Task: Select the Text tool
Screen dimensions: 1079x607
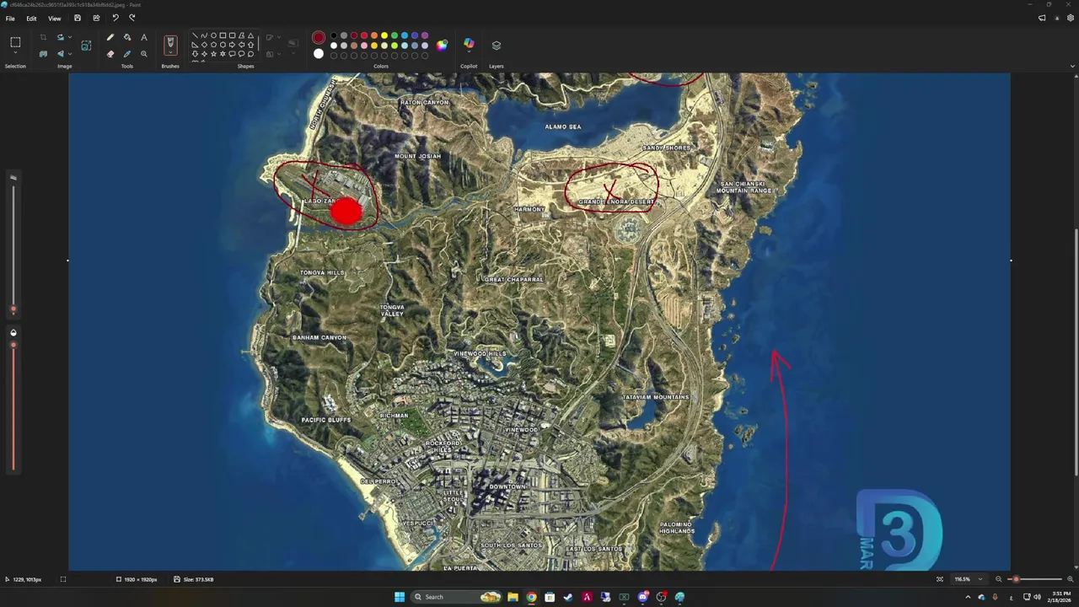Action: click(144, 37)
